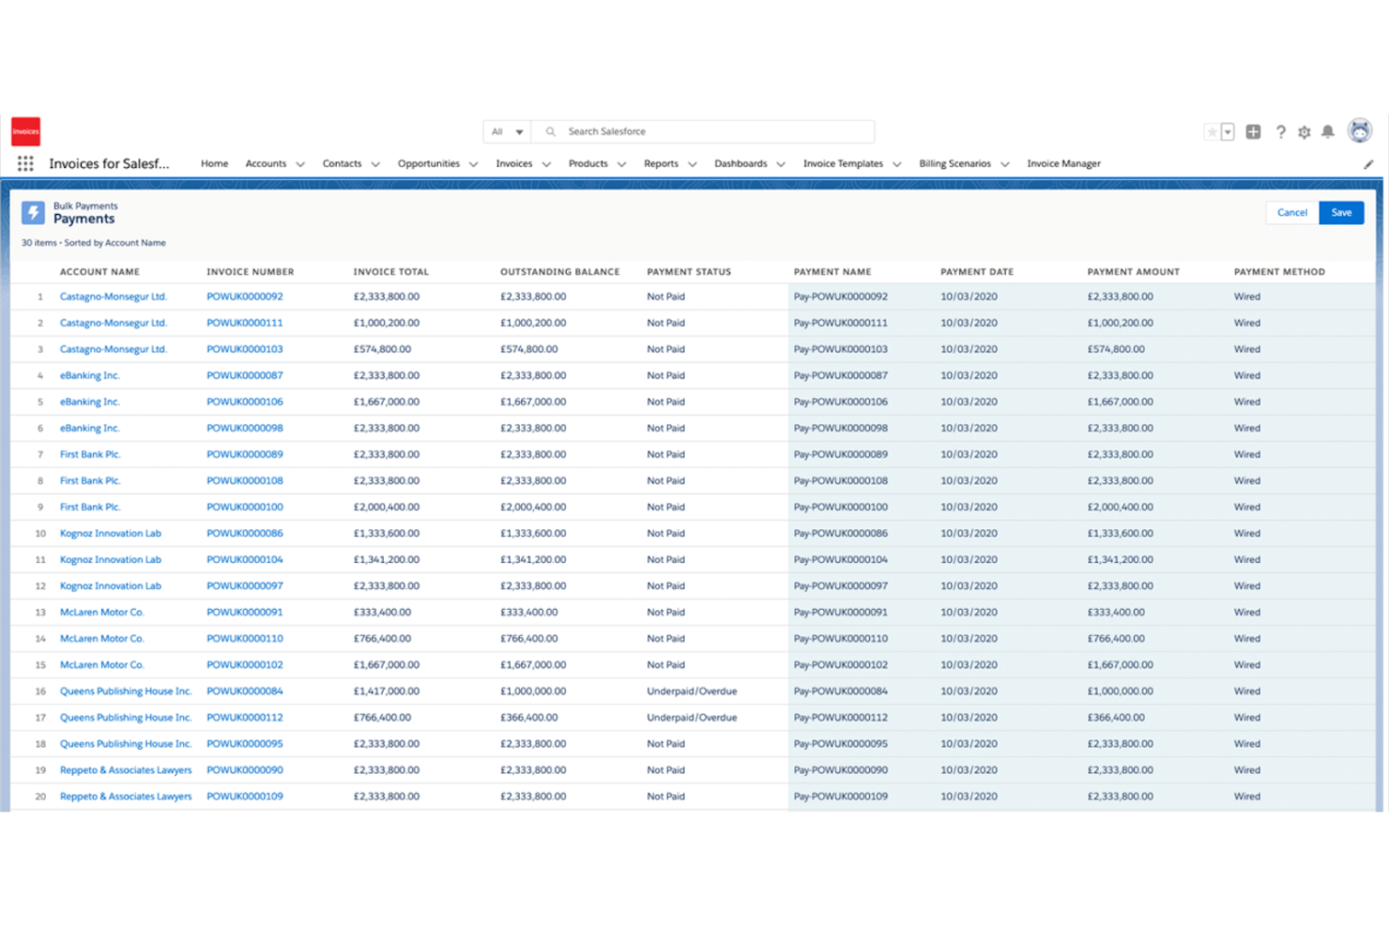
Task: Open the user profile avatar
Action: pos(1359,130)
